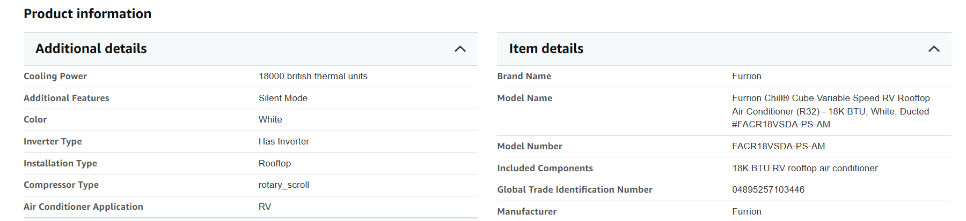Click the 'Color' label
Image resolution: width=966 pixels, height=221 pixels.
coord(35,119)
